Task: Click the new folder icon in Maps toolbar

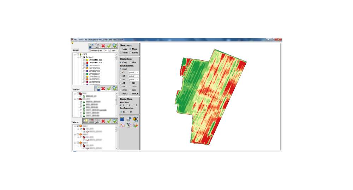Action: click(x=85, y=121)
